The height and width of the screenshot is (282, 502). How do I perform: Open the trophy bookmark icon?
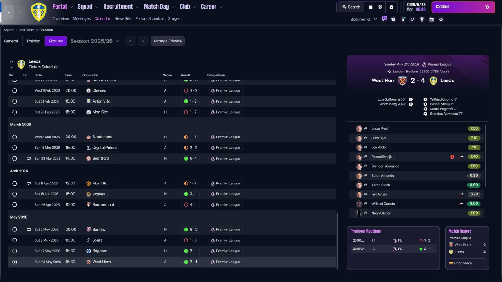pos(422,19)
